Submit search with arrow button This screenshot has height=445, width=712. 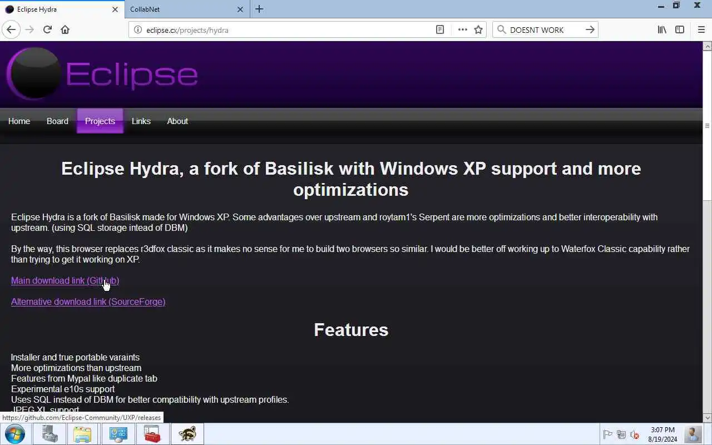click(590, 30)
